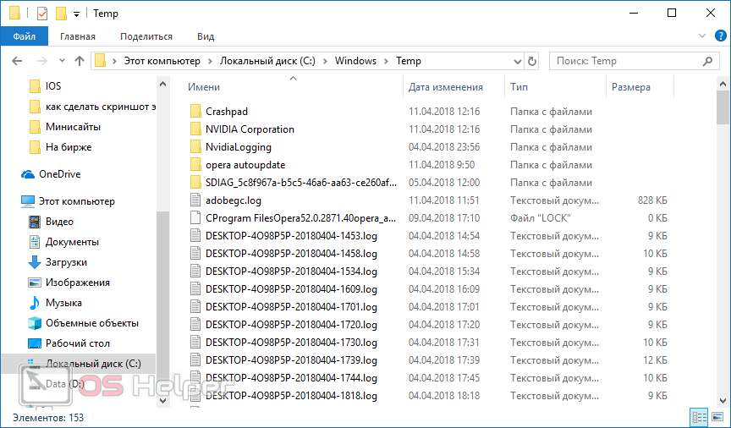This screenshot has height=428, width=731.
Task: Open the Customize Quick Access Toolbar dropdown
Action: click(76, 14)
